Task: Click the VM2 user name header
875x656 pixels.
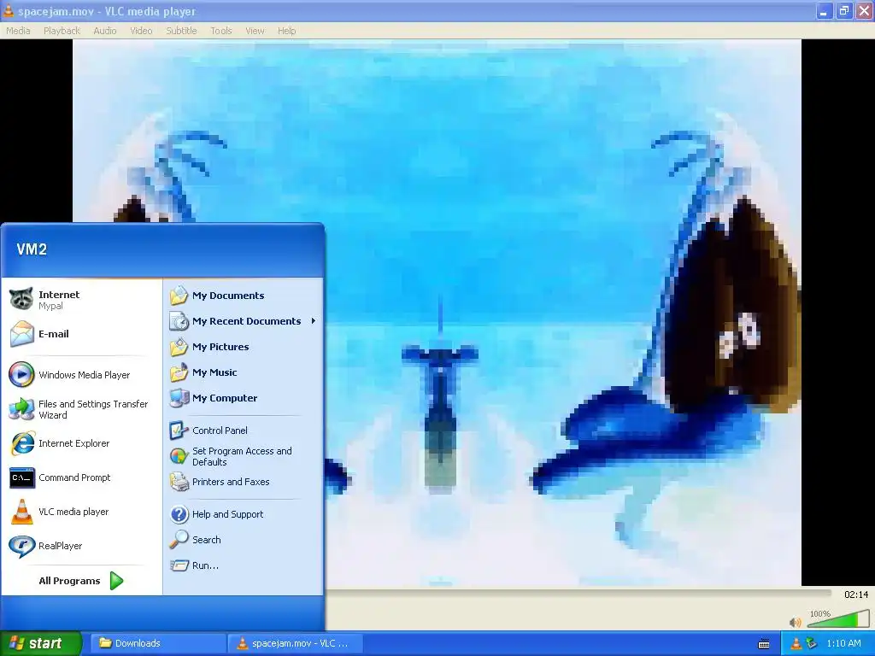Action: coord(32,249)
